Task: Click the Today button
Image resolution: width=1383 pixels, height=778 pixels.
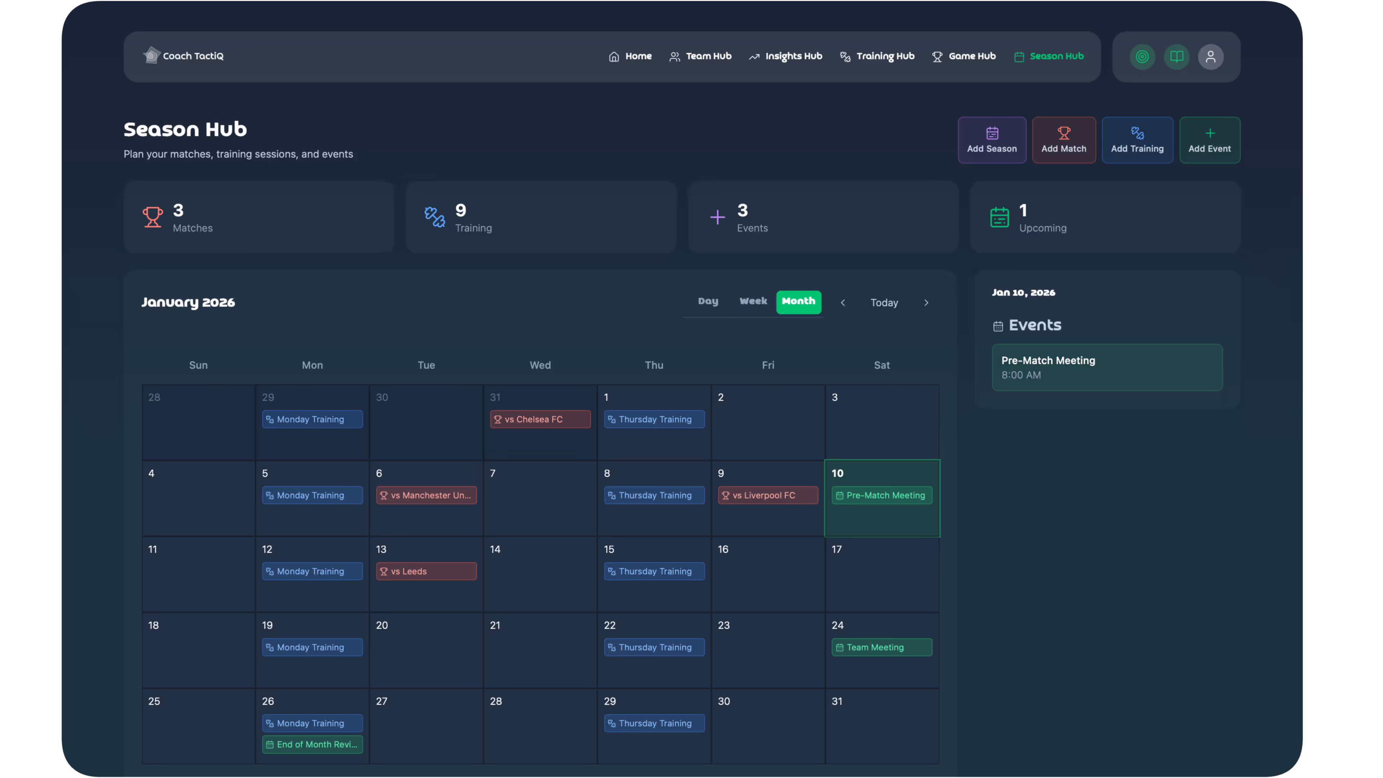Action: coord(884,303)
